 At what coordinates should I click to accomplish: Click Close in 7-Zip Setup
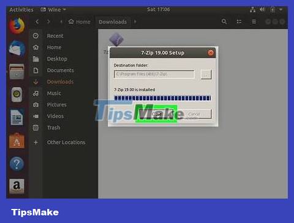click(x=156, y=114)
